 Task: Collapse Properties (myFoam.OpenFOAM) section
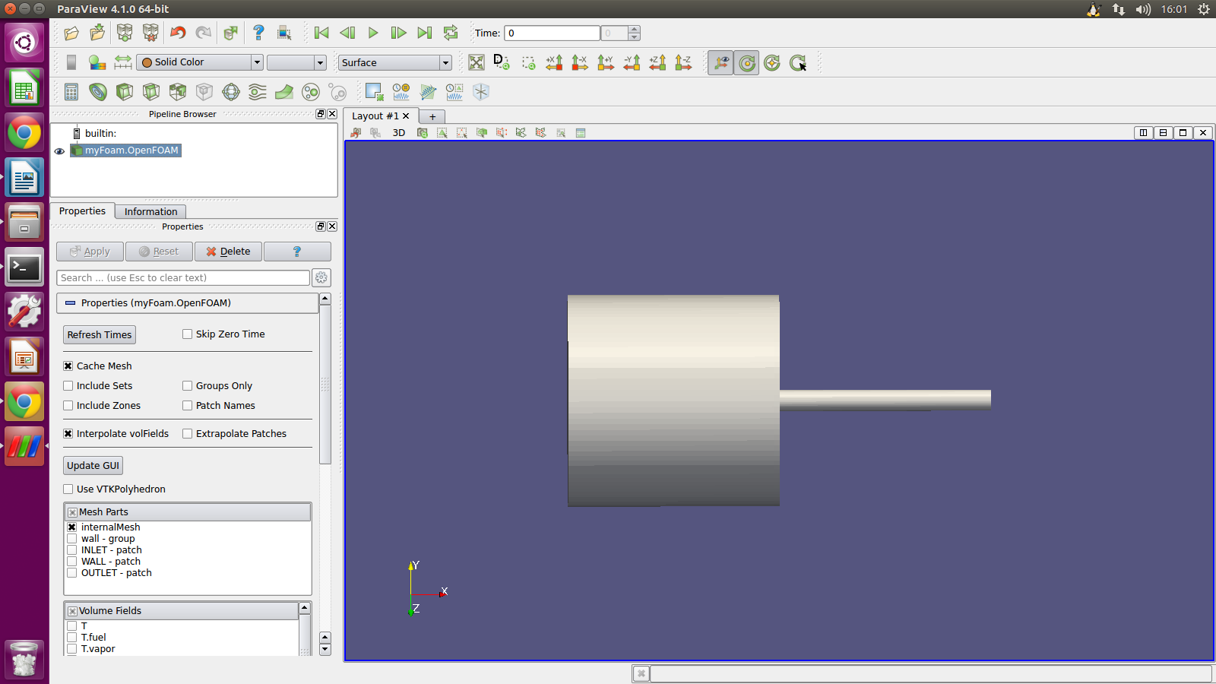71,302
